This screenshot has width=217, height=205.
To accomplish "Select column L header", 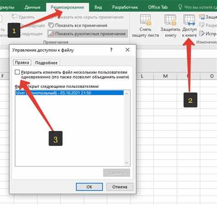I will [x=142, y=76].
